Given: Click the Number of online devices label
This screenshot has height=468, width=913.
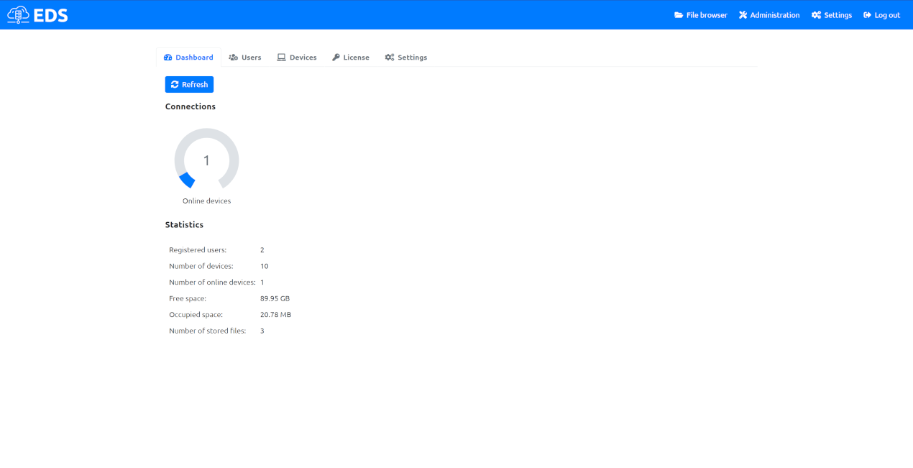Looking at the screenshot, I should (212, 283).
